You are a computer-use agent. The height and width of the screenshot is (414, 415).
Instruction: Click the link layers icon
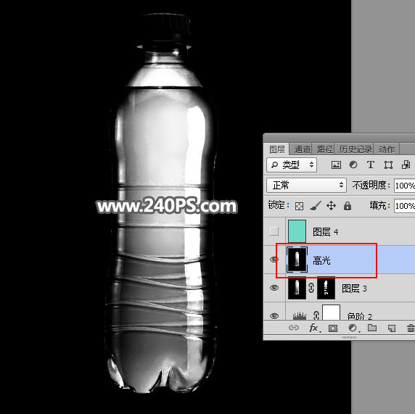(294, 328)
